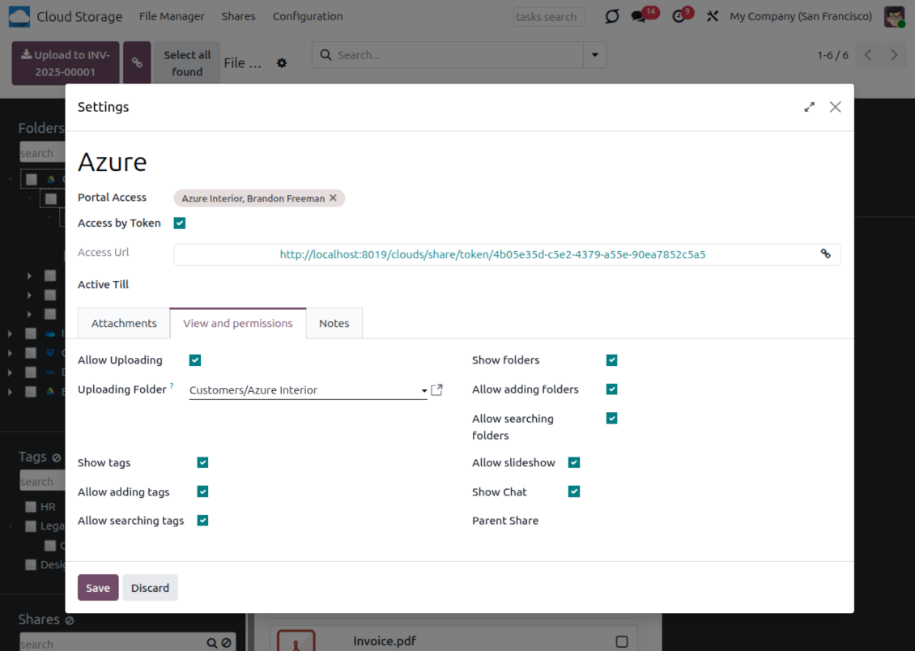
Task: Expand Settings dialog to full screen
Action: [809, 107]
